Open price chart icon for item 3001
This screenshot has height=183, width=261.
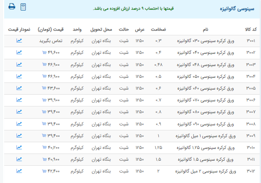[19, 41]
